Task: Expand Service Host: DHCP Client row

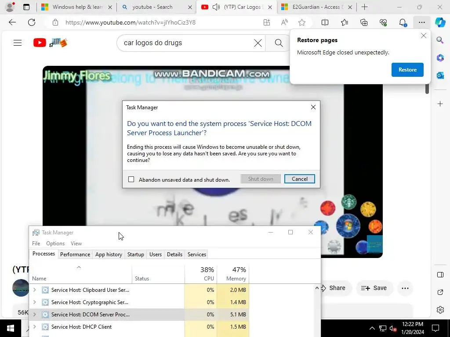Action: [34, 326]
